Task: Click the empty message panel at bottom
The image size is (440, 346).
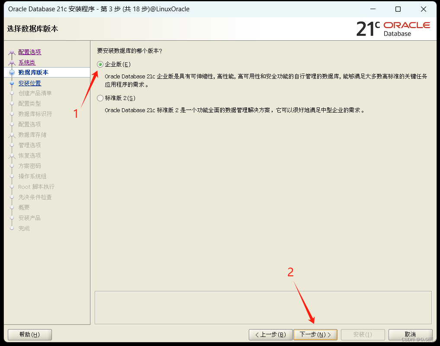Action: click(264, 307)
